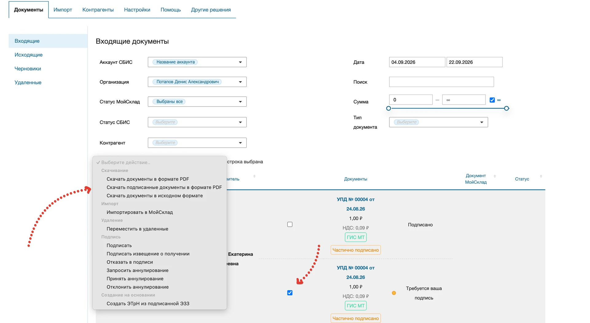Image resolution: width=590 pixels, height=323 pixels.
Task: Toggle the infinity checkbox for Сумма
Action: [492, 100]
